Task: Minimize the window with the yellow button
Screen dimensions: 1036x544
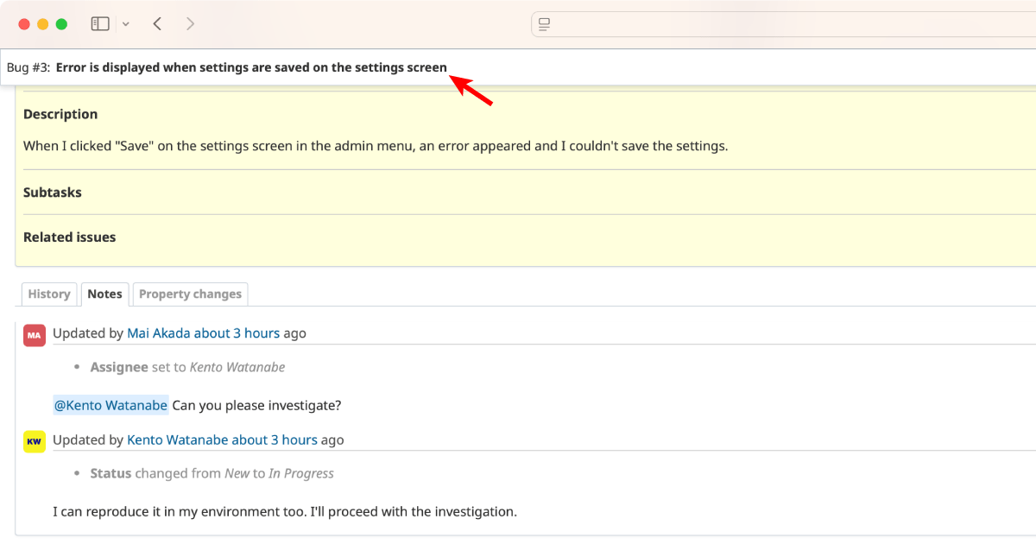Action: 42,24
